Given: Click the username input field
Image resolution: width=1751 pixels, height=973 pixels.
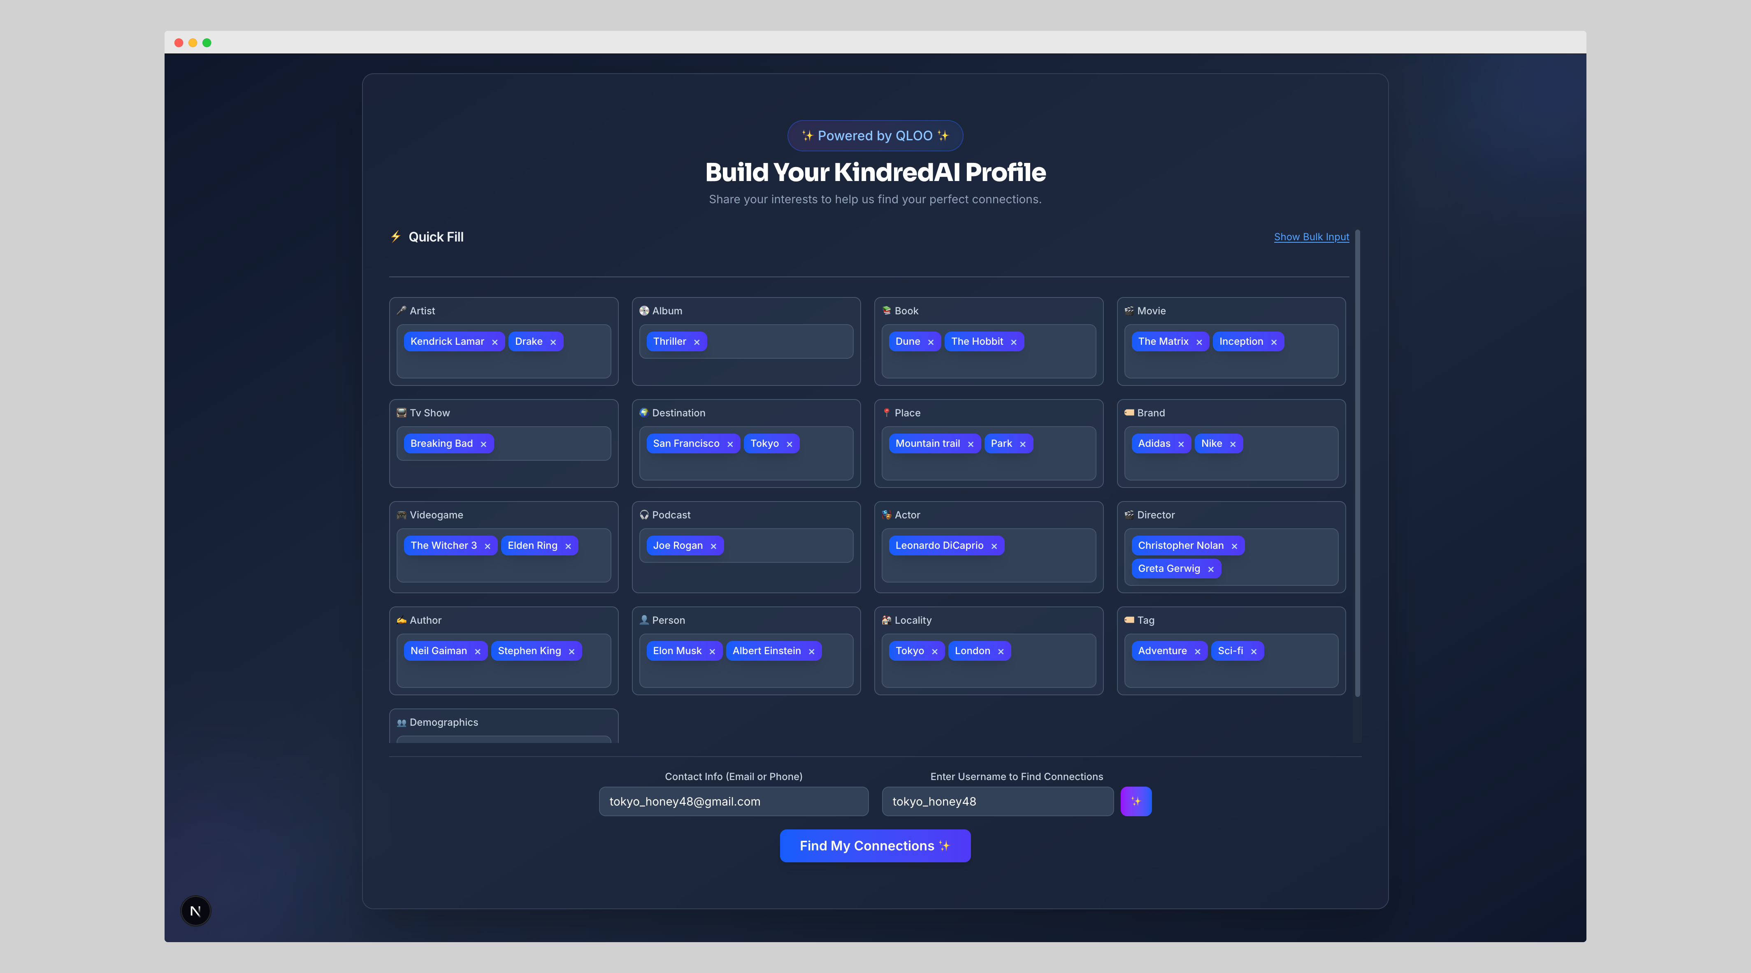Looking at the screenshot, I should [997, 801].
